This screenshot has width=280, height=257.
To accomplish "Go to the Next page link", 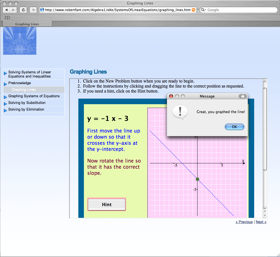I will (x=261, y=222).
